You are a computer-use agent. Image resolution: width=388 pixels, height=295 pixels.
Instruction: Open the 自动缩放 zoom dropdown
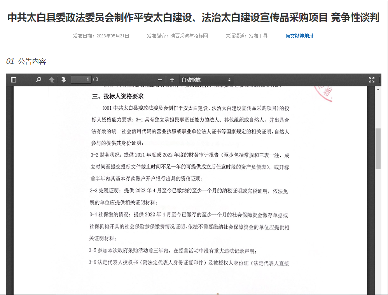[206, 80]
